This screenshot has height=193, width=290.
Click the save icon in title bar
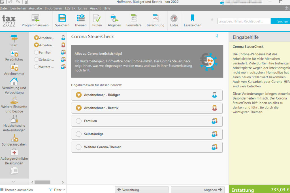click(2, 2)
